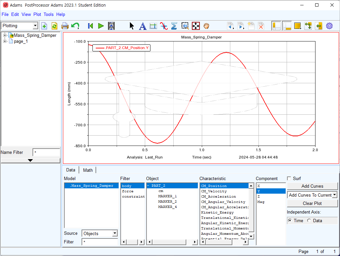Select the constraint filter entry
Viewport: 340px width, 256px height.
(x=133, y=197)
